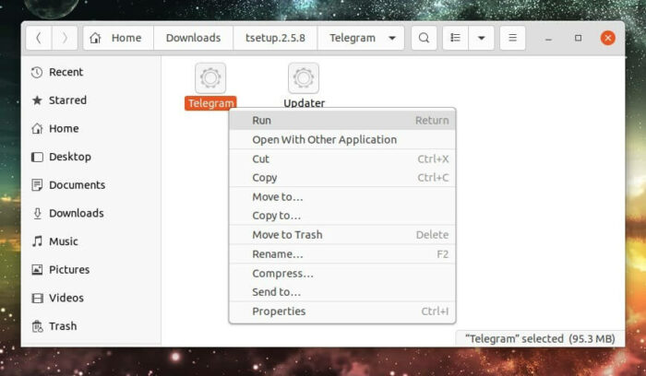The image size is (646, 376).
Task: Open Properties from the context menu
Action: 342,311
